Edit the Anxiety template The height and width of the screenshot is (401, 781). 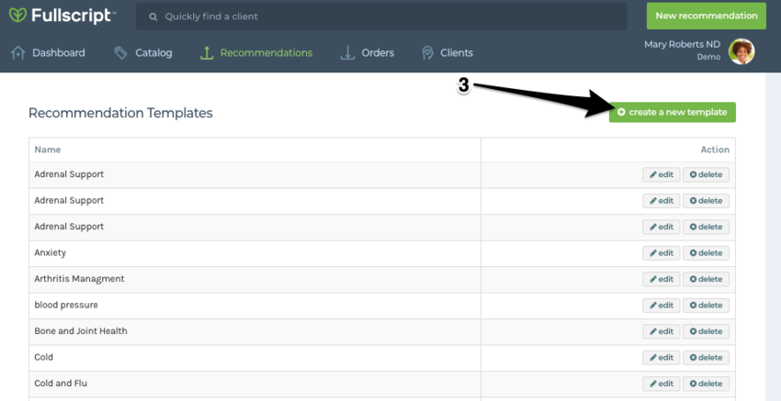pos(661,253)
